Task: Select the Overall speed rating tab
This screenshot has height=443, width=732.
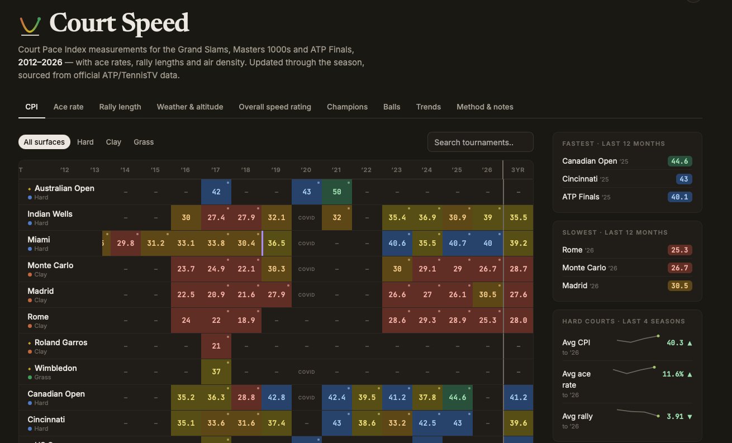Action: coord(275,107)
